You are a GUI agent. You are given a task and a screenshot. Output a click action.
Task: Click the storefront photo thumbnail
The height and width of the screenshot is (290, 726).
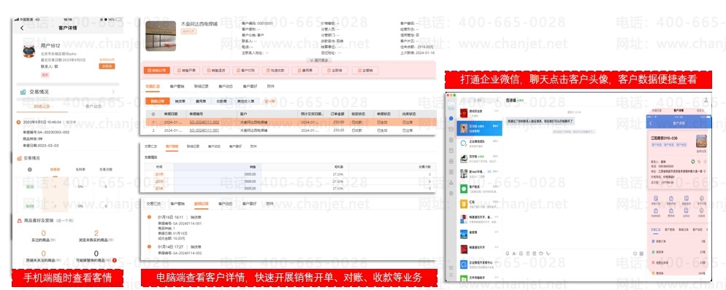click(x=161, y=36)
